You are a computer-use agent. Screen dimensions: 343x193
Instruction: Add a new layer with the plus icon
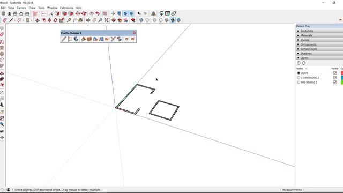(x=299, y=63)
